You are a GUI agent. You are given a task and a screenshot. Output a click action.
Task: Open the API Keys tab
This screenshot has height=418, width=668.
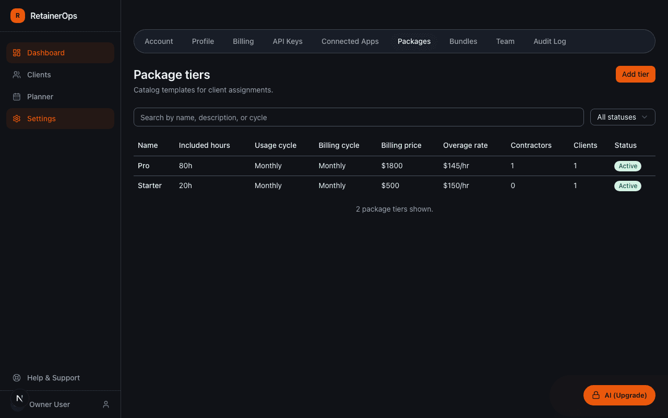pos(288,41)
